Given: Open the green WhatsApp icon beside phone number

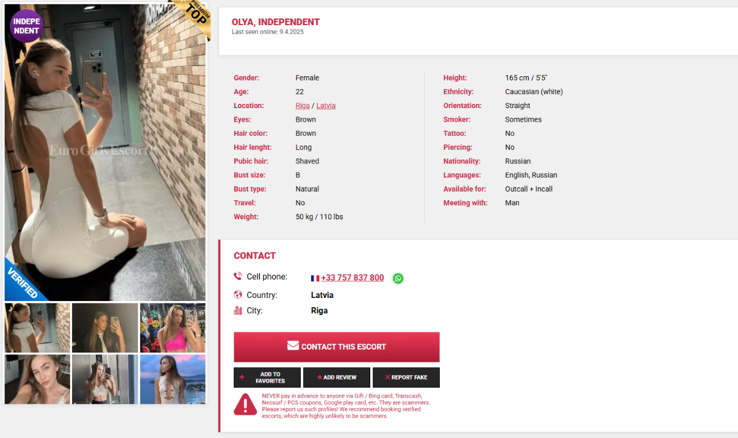Looking at the screenshot, I should coord(398,278).
